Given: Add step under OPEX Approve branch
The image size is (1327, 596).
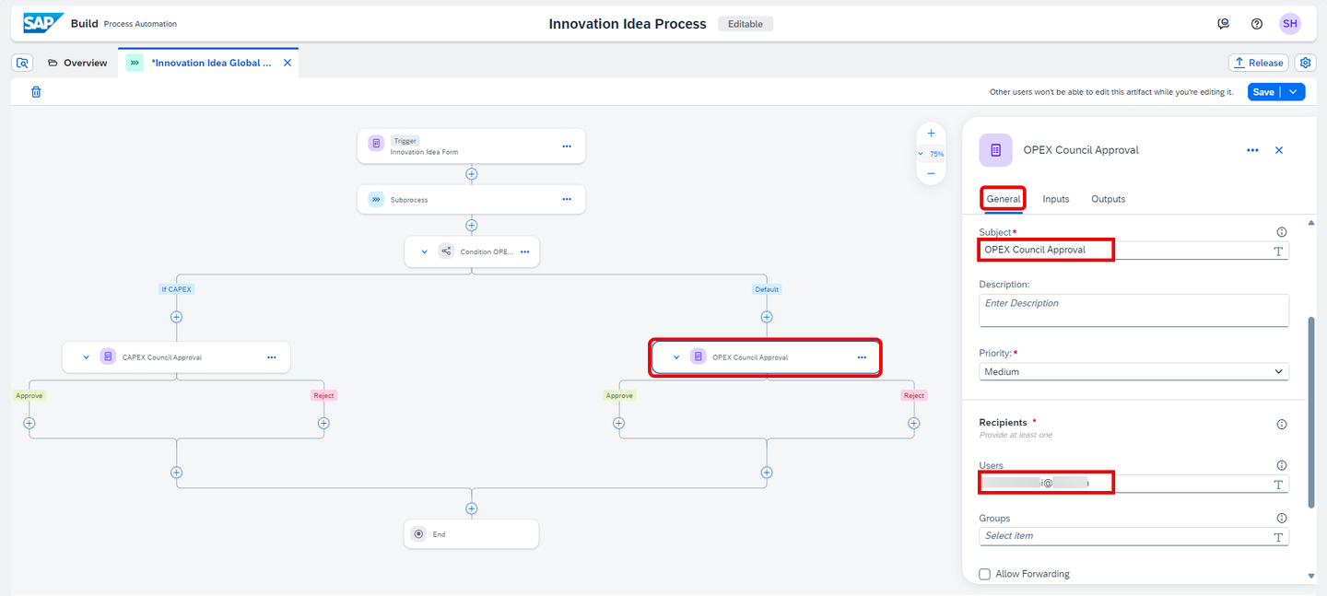Looking at the screenshot, I should [618, 424].
